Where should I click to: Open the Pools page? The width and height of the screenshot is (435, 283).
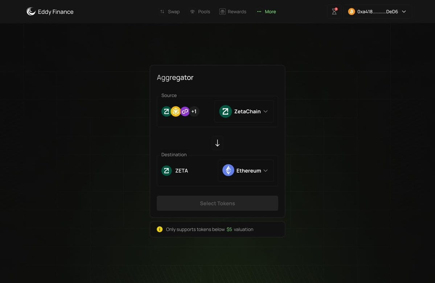pyautogui.click(x=200, y=12)
